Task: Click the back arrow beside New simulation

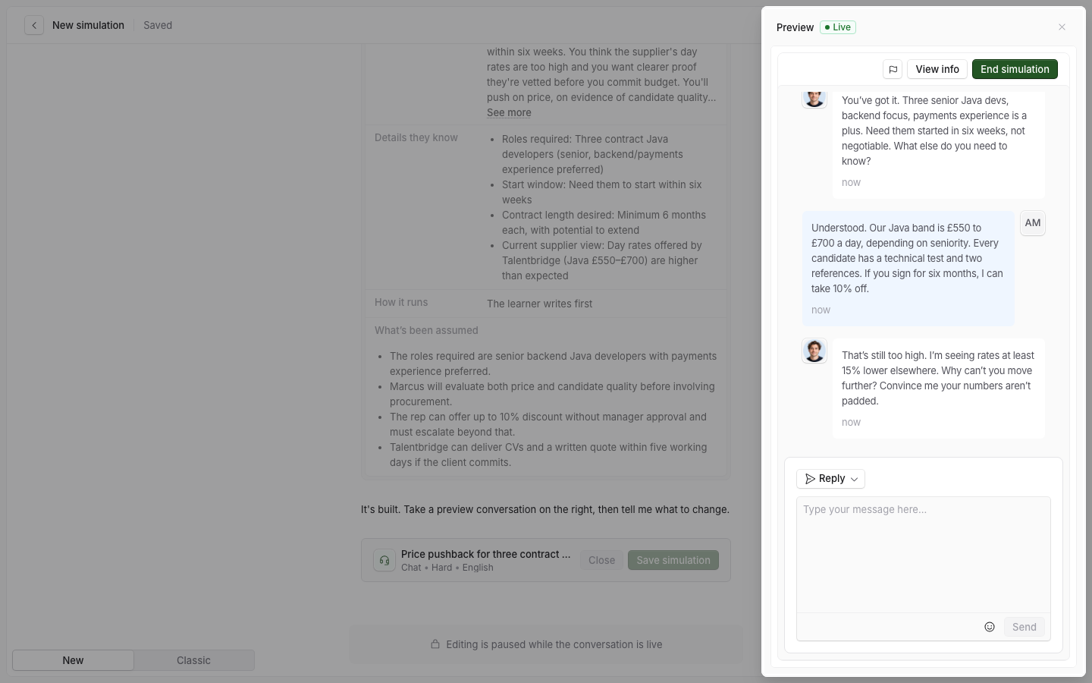Action: tap(34, 25)
